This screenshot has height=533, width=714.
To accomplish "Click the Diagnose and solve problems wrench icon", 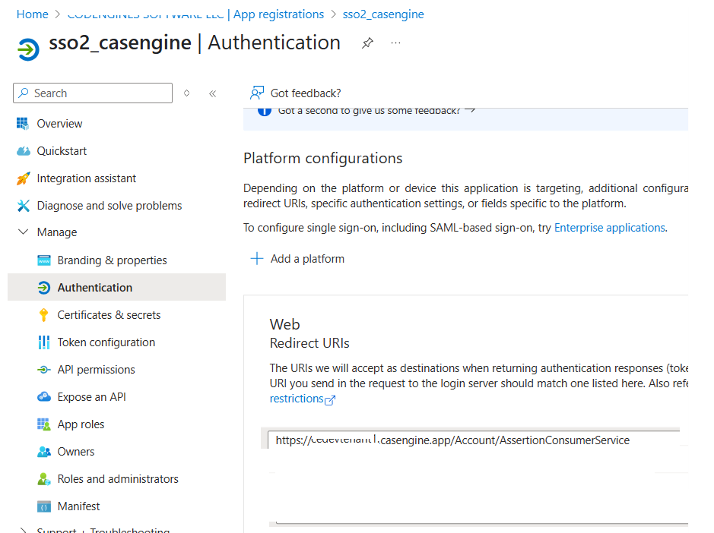I will tap(24, 206).
